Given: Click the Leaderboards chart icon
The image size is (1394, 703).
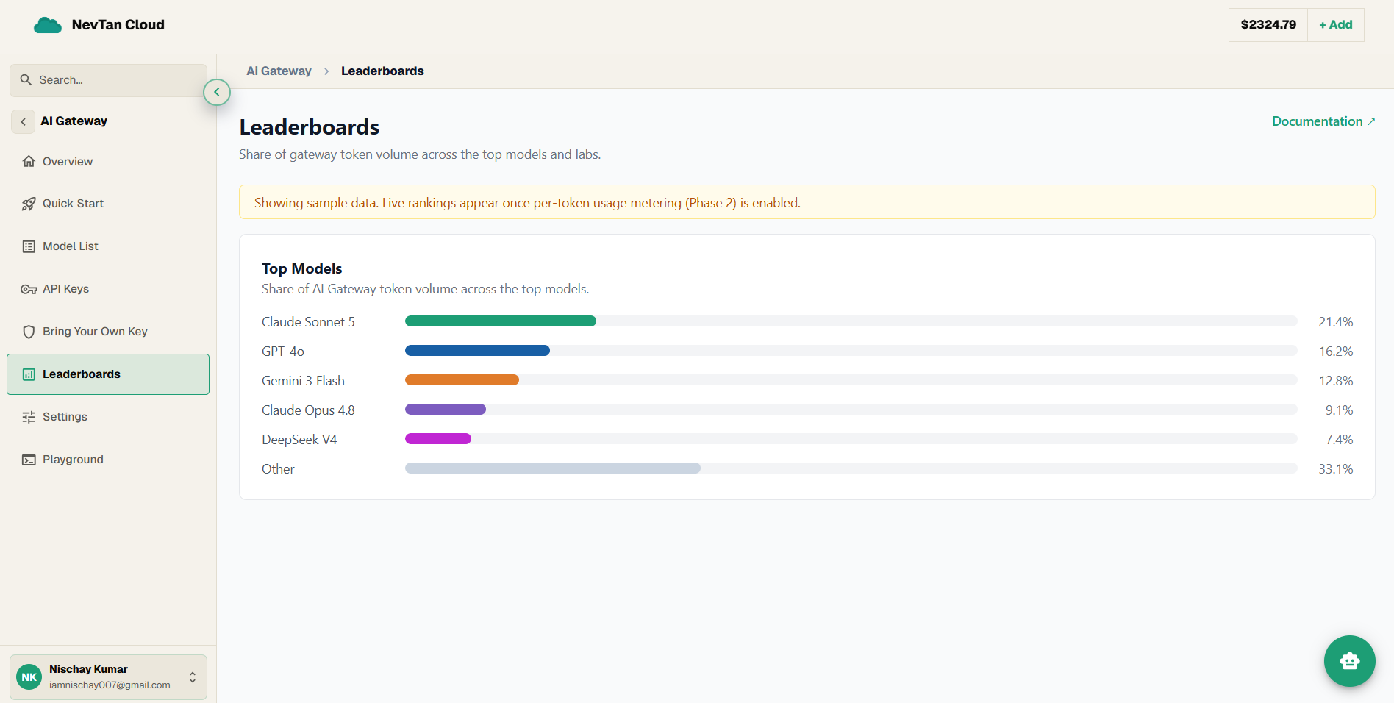Looking at the screenshot, I should 29,374.
